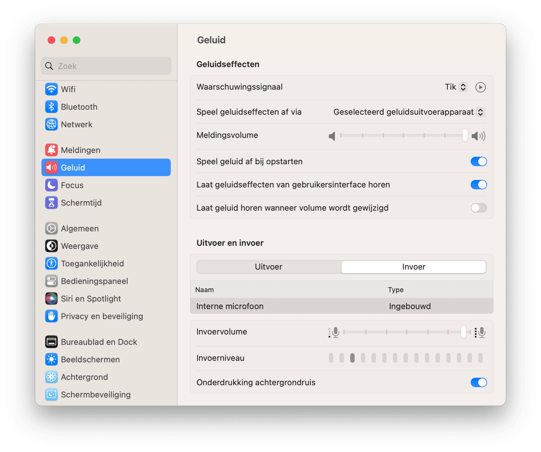Click the Ingebouwd type cell

coord(410,306)
